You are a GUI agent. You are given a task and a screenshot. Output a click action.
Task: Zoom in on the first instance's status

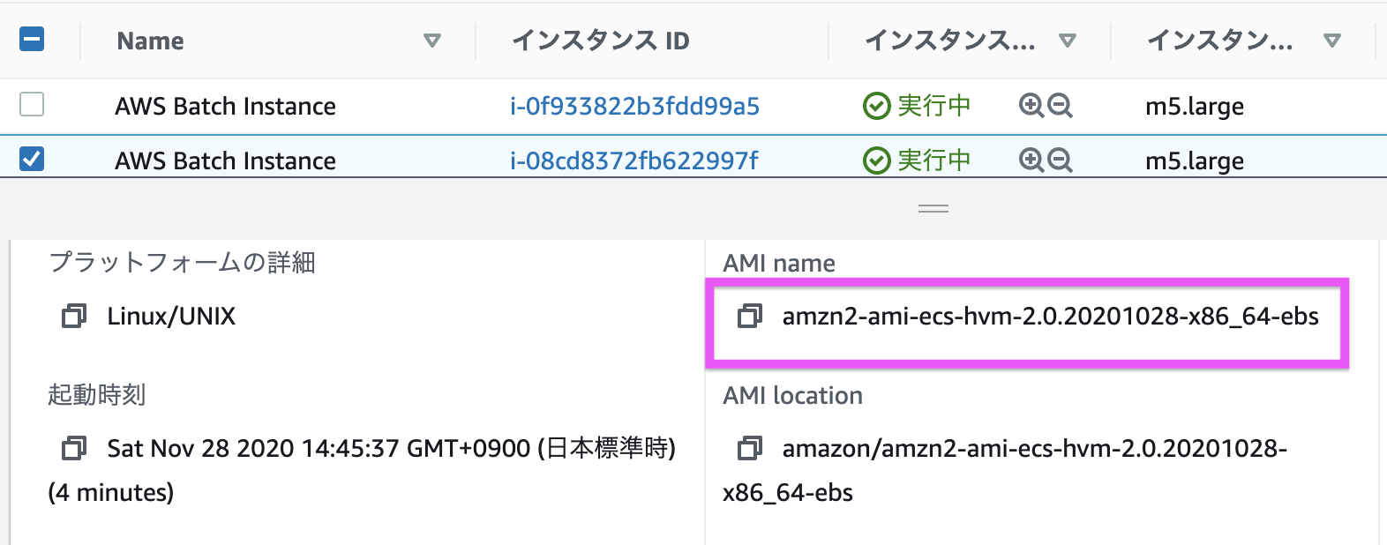(x=1029, y=105)
